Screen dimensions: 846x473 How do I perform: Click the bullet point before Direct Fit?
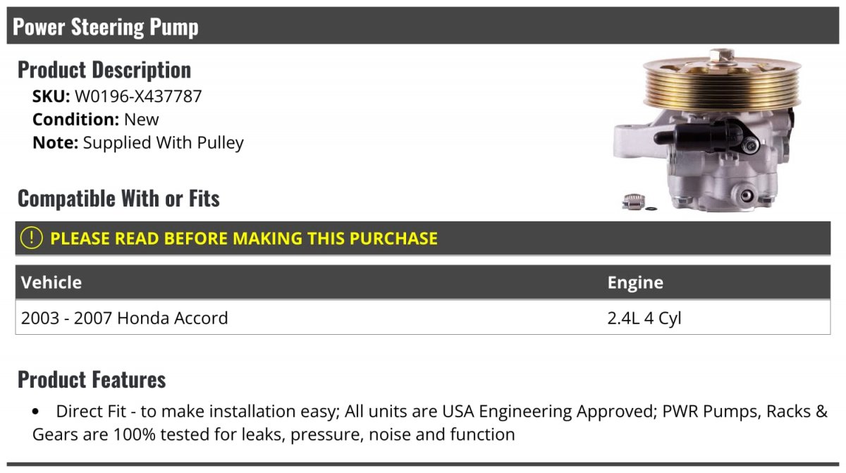pyautogui.click(x=37, y=412)
